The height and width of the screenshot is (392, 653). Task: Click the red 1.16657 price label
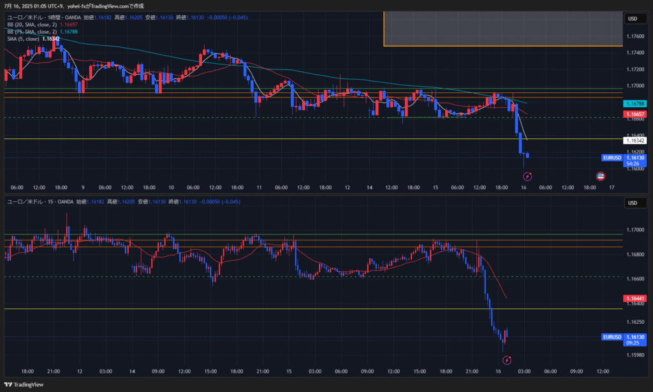coord(636,114)
